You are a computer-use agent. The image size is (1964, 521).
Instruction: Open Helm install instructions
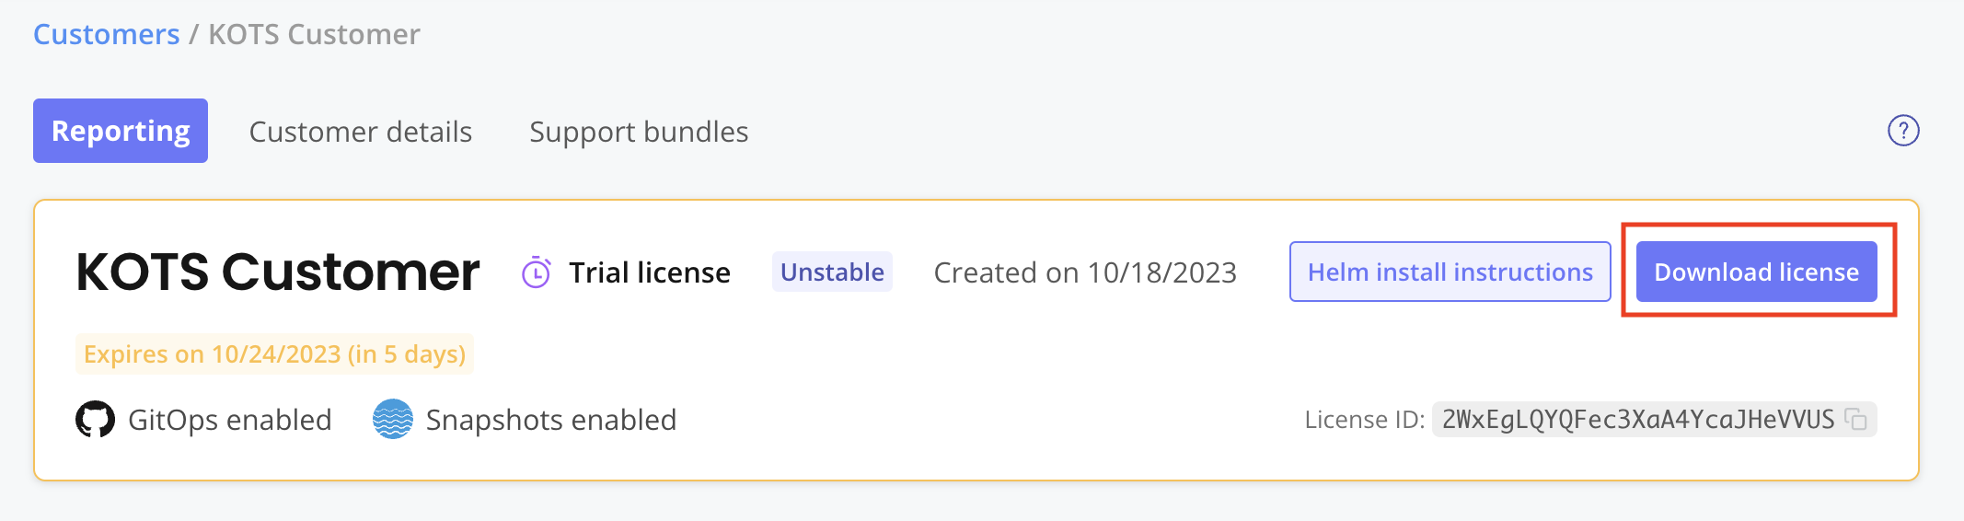(1450, 272)
